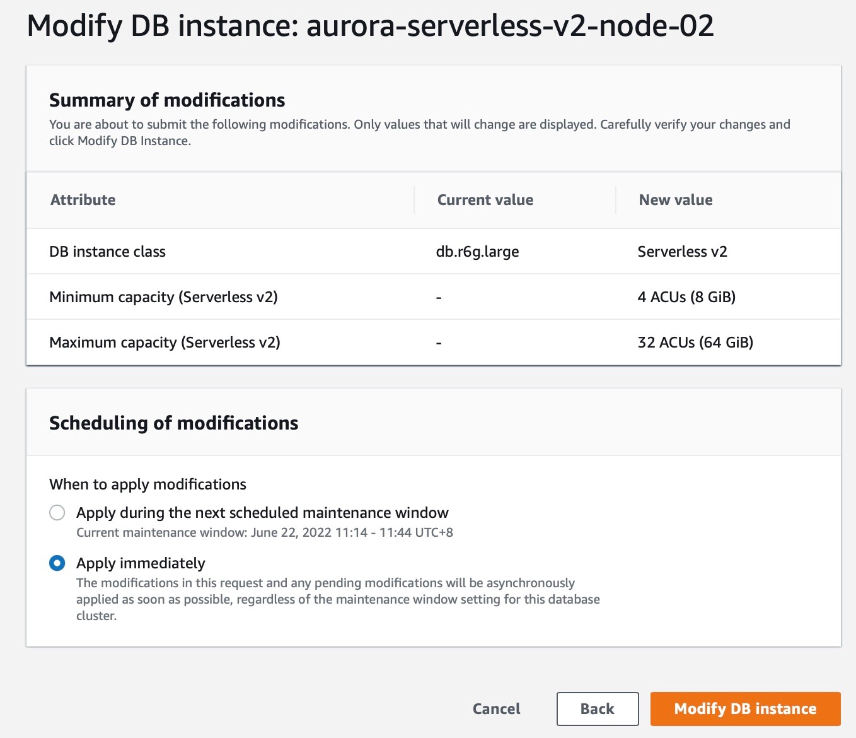Click the Modify DB instance button

tap(745, 708)
